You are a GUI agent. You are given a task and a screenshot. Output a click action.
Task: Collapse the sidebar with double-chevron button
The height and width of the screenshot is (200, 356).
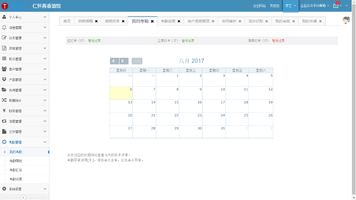(23, 198)
